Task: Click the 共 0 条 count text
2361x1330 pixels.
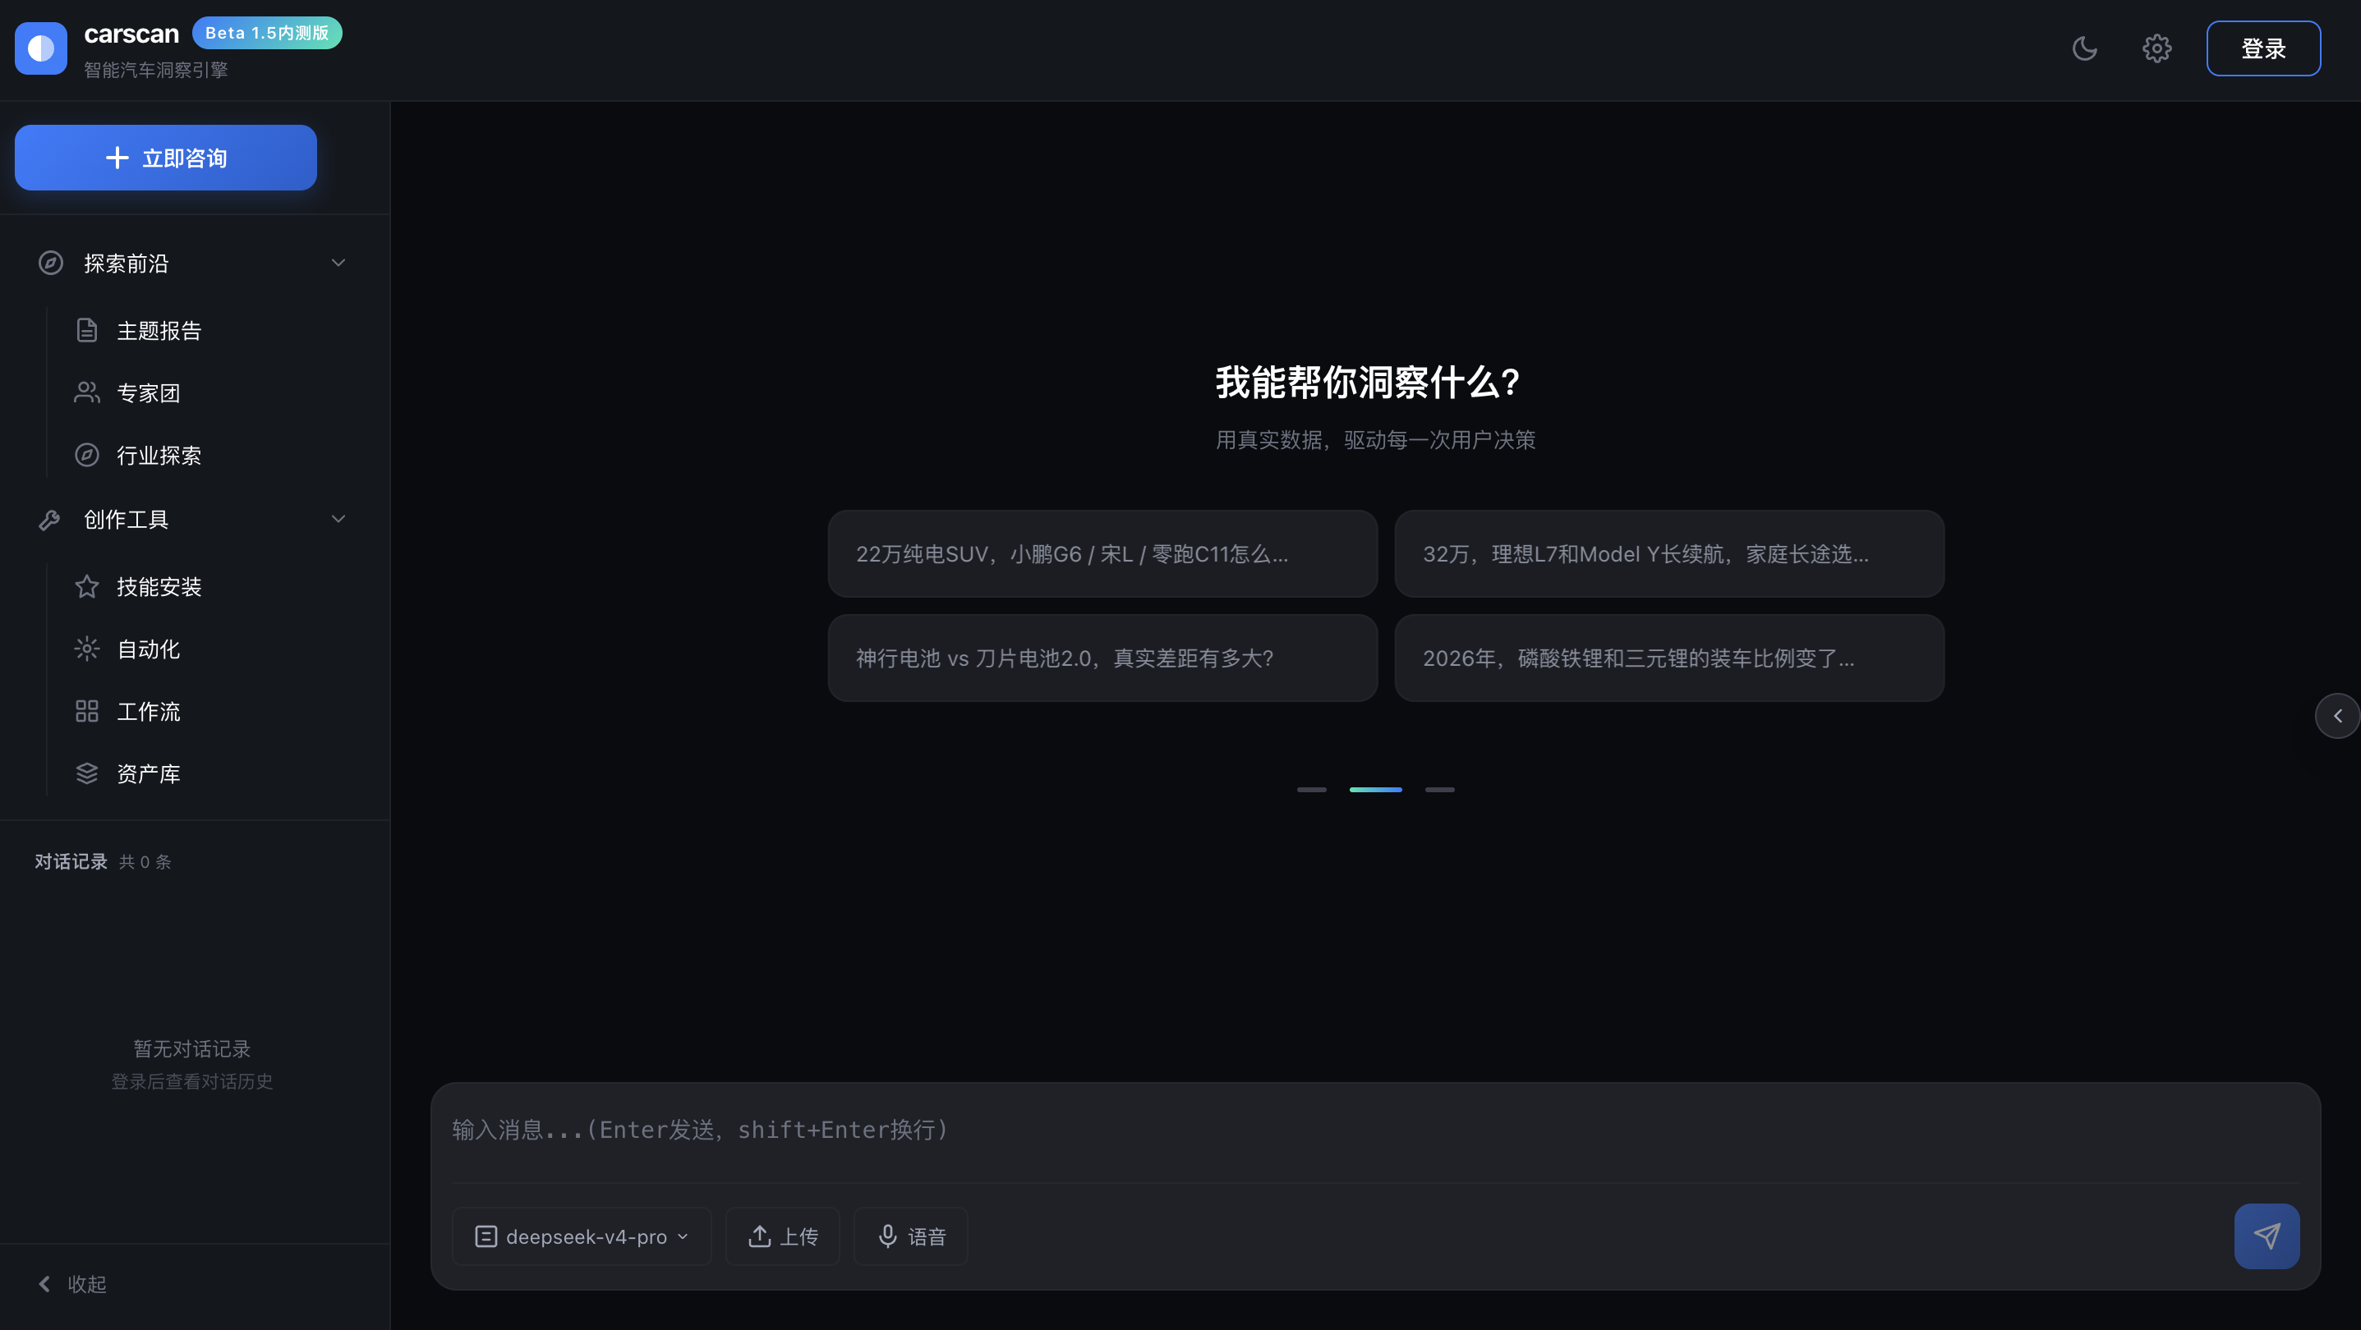Action: pyautogui.click(x=145, y=862)
